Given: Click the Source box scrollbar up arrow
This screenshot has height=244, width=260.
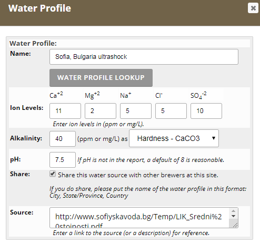Looking at the screenshot, I should point(233,211).
